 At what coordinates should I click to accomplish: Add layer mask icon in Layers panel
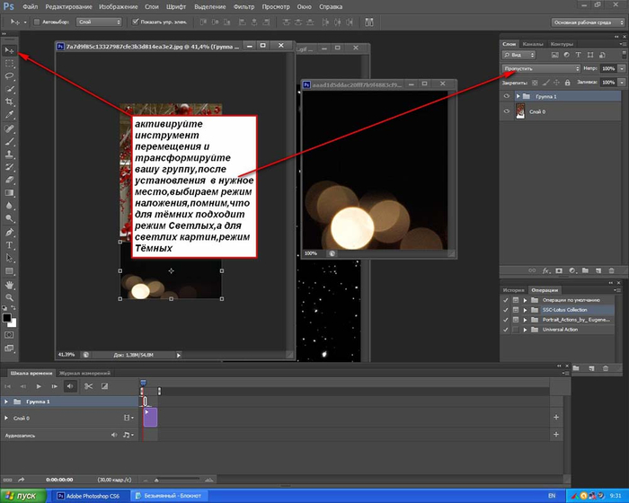(559, 270)
